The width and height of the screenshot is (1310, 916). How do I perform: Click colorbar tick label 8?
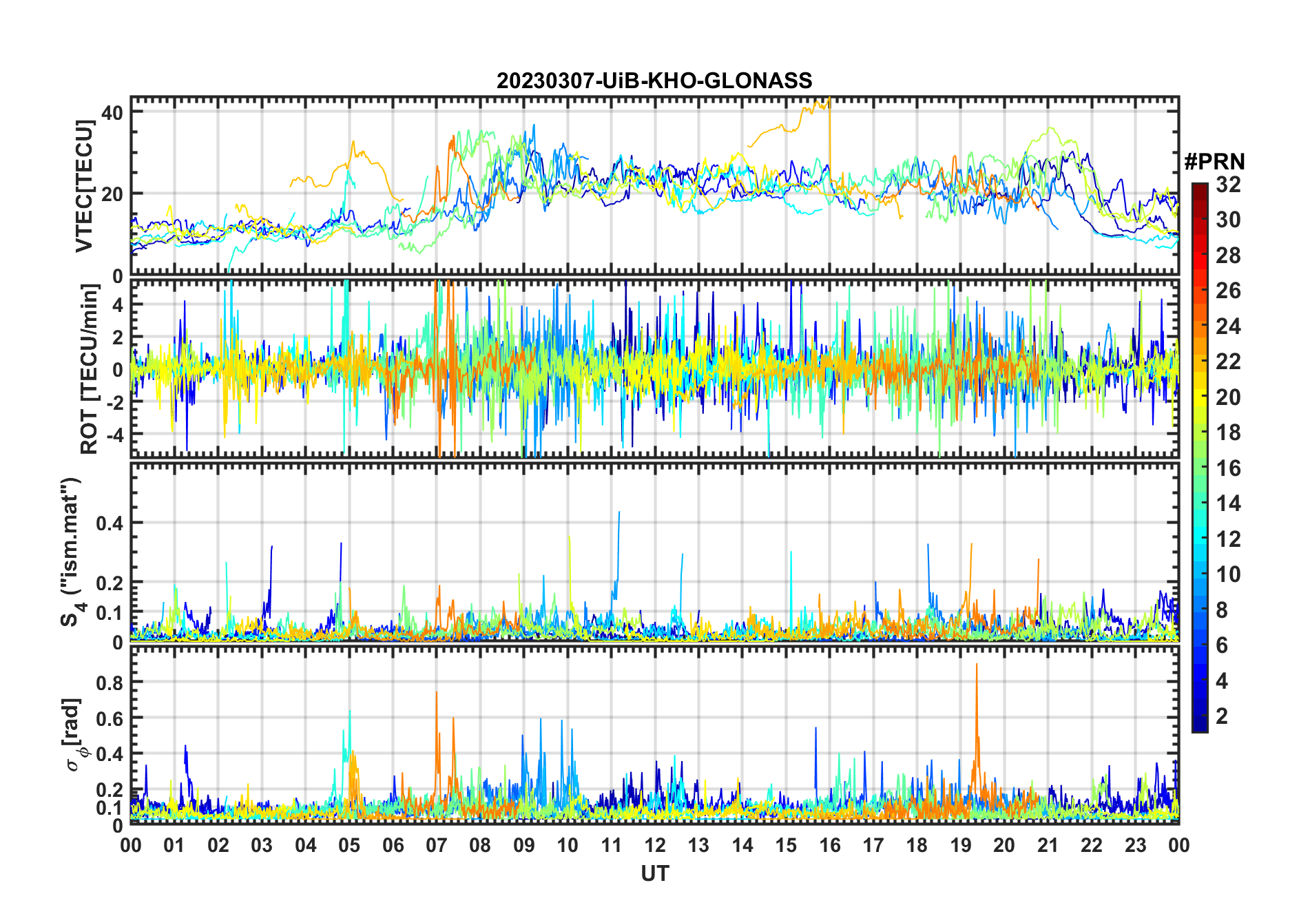1222,610
